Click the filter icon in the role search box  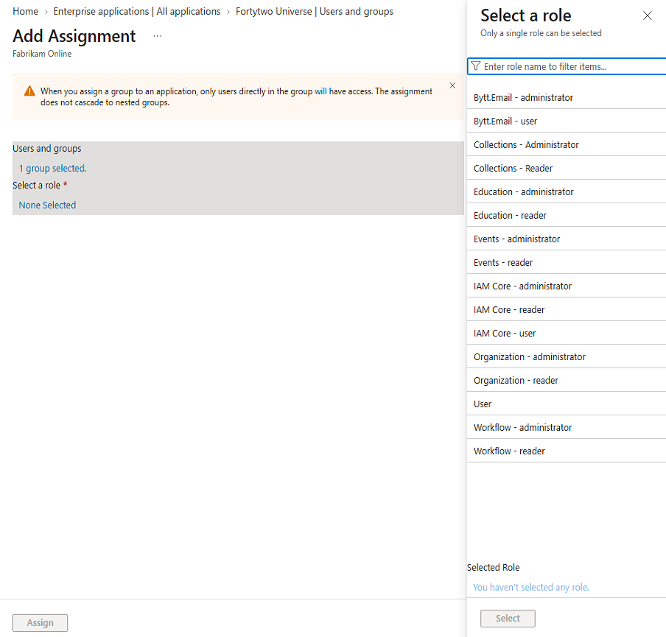click(x=476, y=66)
